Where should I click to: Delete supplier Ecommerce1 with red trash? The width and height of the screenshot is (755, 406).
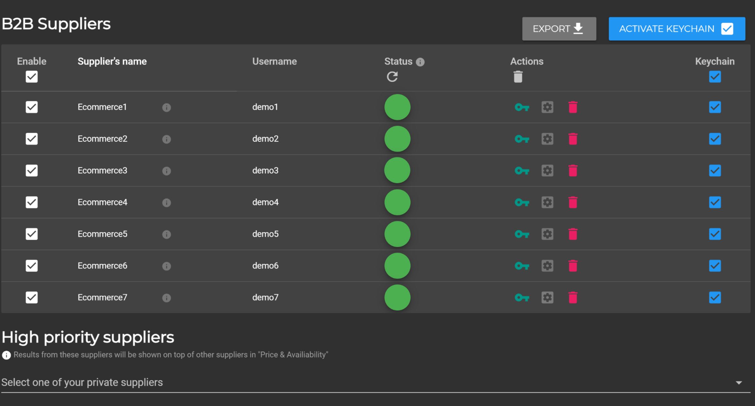(573, 107)
